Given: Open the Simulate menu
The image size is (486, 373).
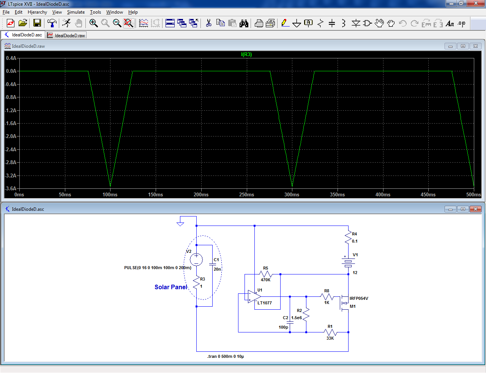Looking at the screenshot, I should click(x=76, y=12).
